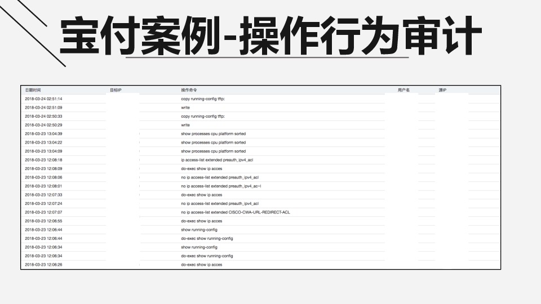The height and width of the screenshot is (304, 541).
Task: Click 'show processes cpu platform sorted' at 13:04:39
Action: (213, 134)
